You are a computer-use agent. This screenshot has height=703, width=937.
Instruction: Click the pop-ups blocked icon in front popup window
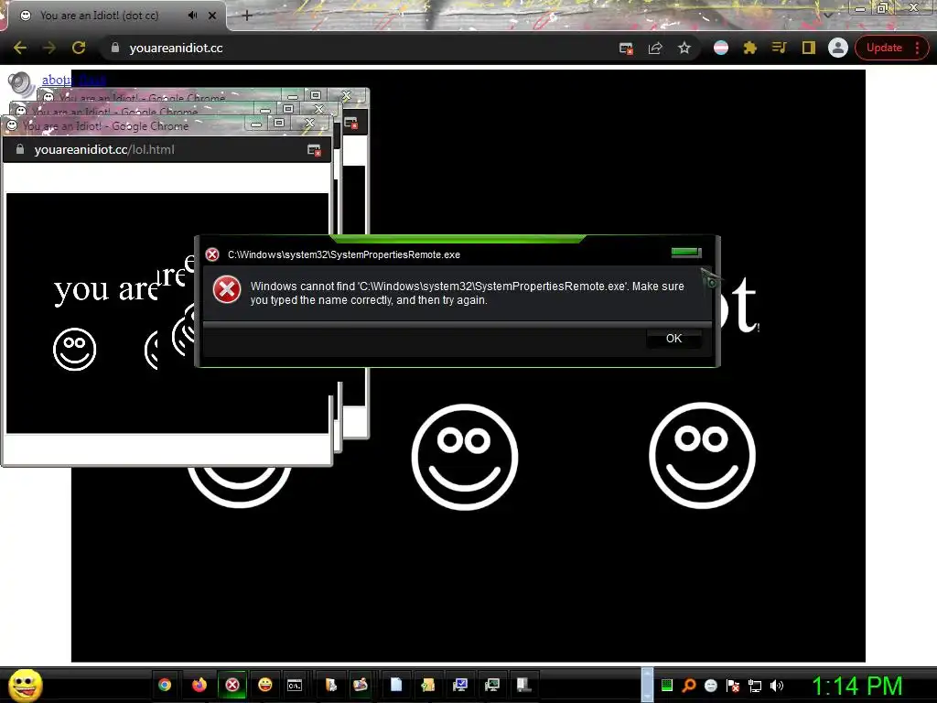pos(314,150)
